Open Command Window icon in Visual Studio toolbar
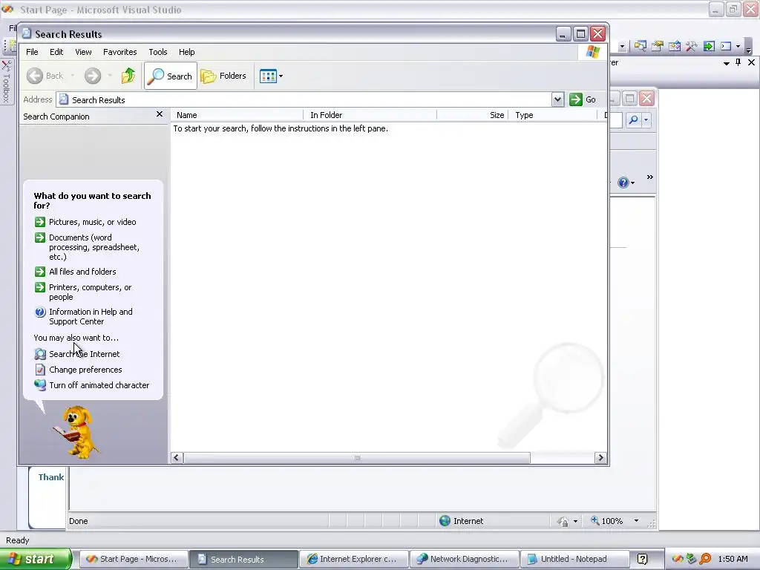 726,47
